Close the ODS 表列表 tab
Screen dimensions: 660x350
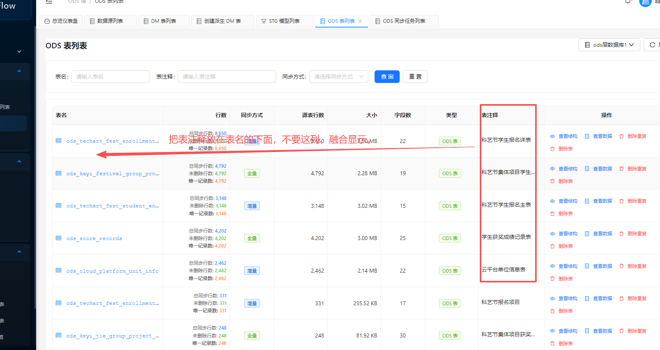coord(360,21)
